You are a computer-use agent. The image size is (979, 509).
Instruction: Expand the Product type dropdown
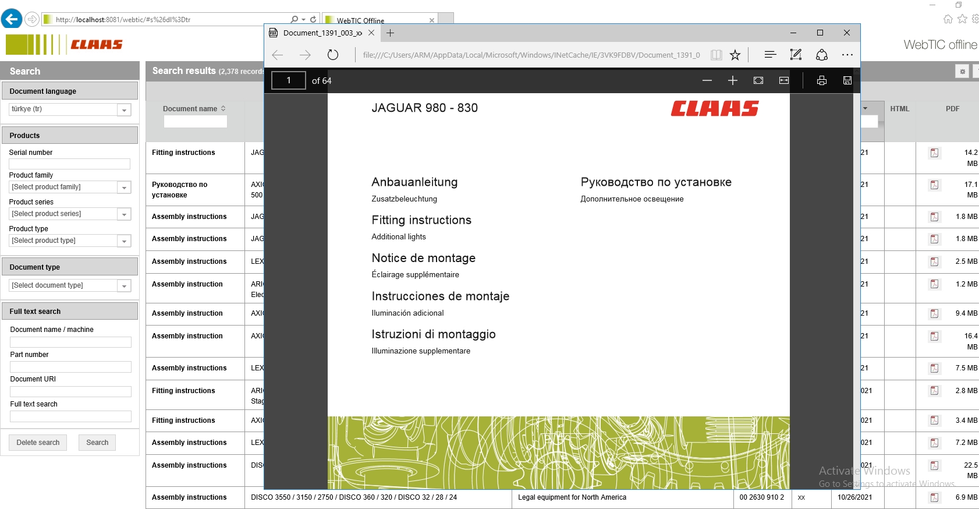(x=124, y=241)
